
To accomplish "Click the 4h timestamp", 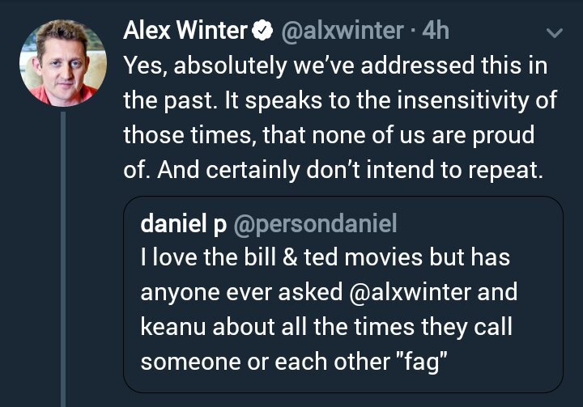I will [434, 32].
